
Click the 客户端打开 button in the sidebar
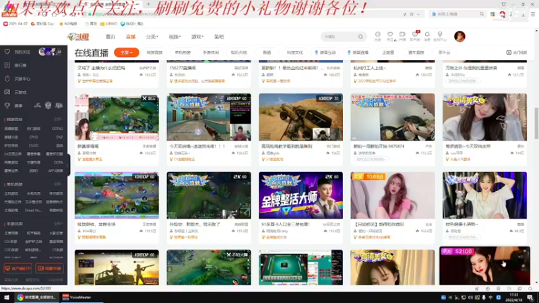click(x=18, y=268)
